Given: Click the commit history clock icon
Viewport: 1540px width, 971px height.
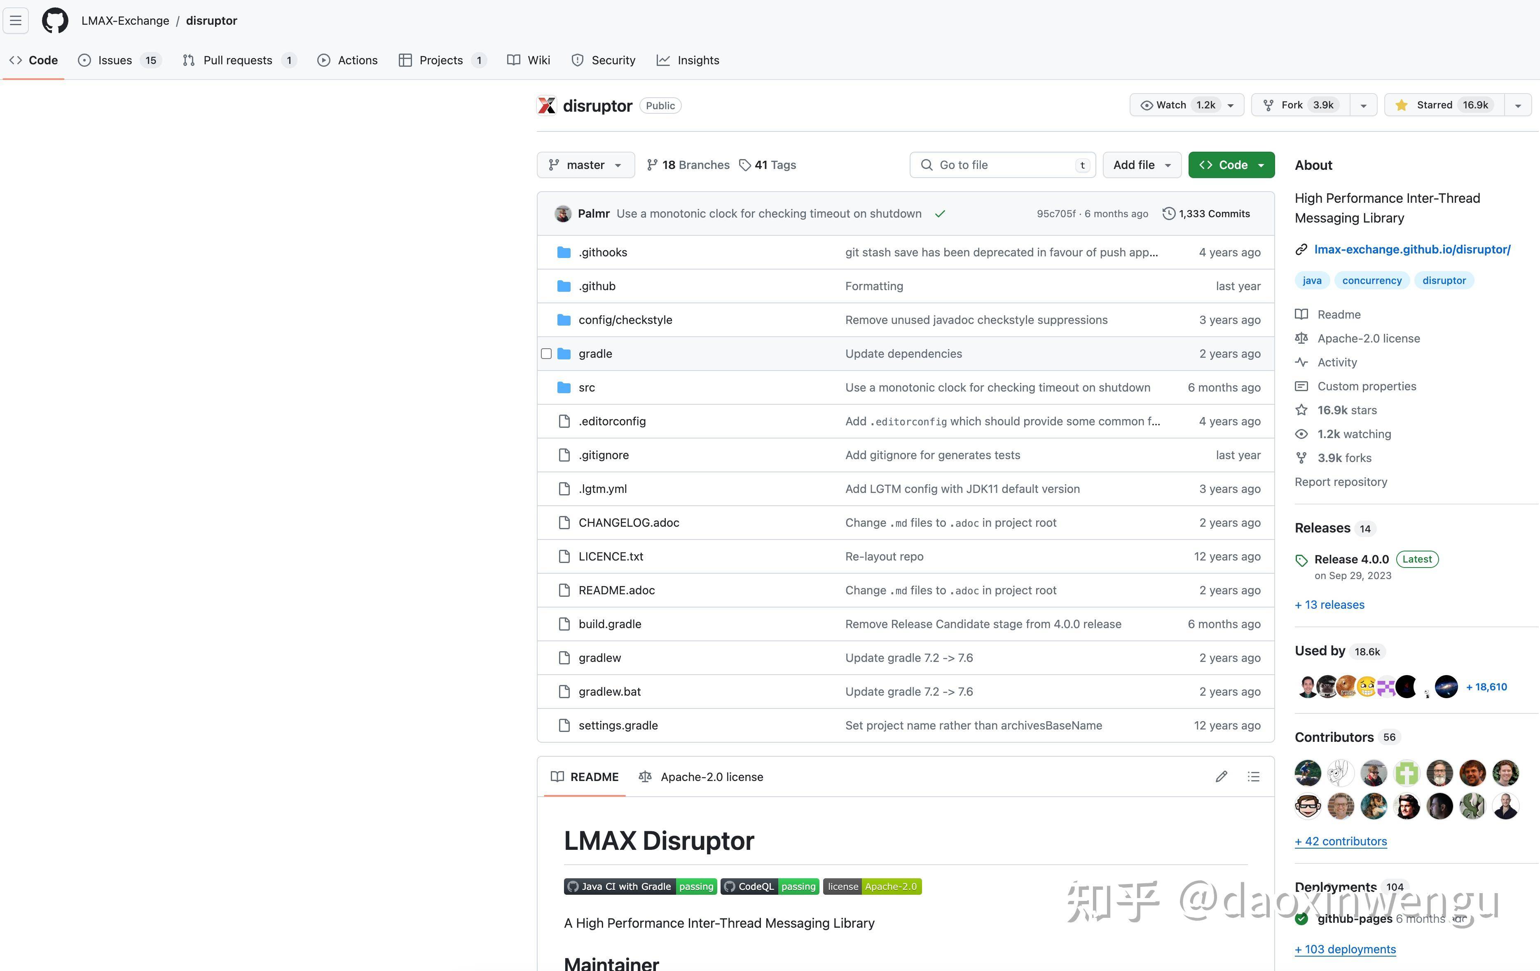Looking at the screenshot, I should coord(1168,213).
